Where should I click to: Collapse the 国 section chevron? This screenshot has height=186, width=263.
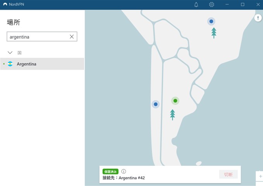(10, 52)
